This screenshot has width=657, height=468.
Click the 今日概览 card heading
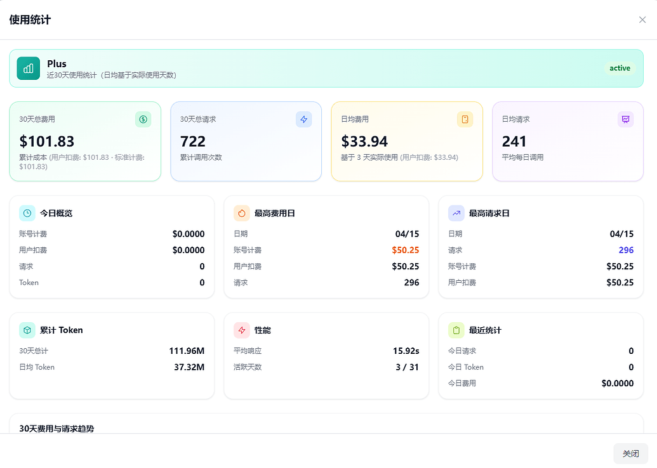(56, 213)
